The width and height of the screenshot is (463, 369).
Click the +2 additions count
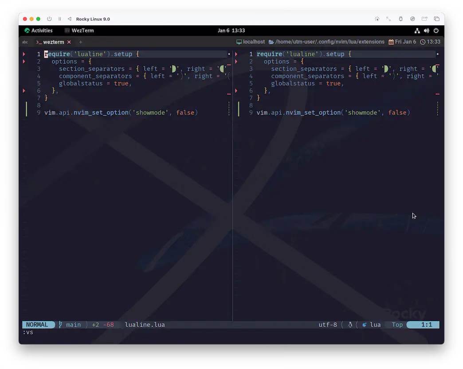coord(95,324)
